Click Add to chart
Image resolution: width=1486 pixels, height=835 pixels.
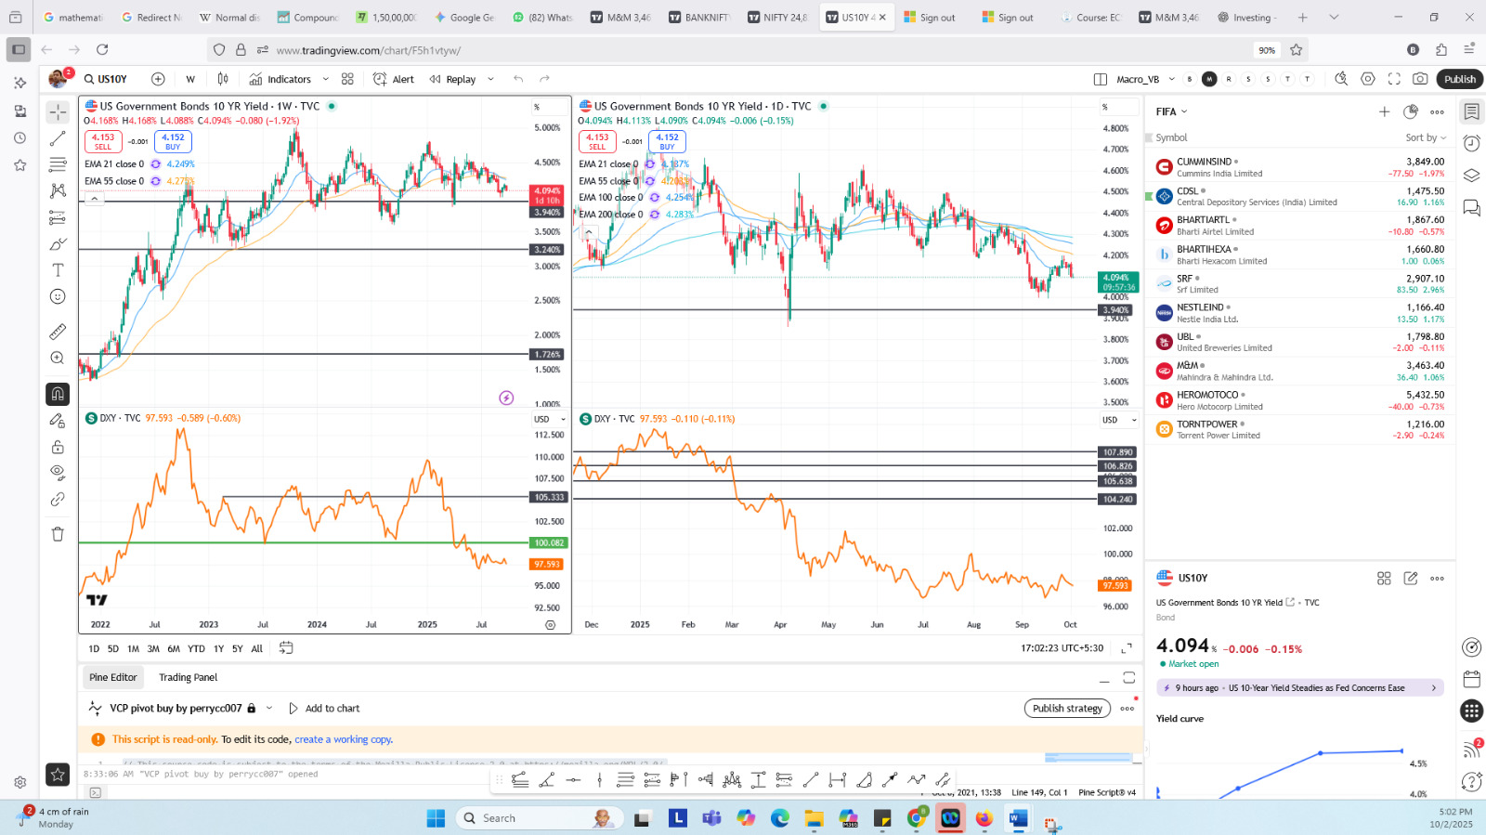point(324,708)
